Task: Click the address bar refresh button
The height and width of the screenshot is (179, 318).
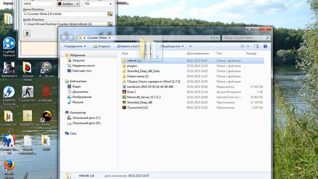Action: click(217, 38)
